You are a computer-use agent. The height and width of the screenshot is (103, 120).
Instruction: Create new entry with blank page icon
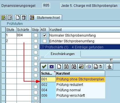point(18,17)
